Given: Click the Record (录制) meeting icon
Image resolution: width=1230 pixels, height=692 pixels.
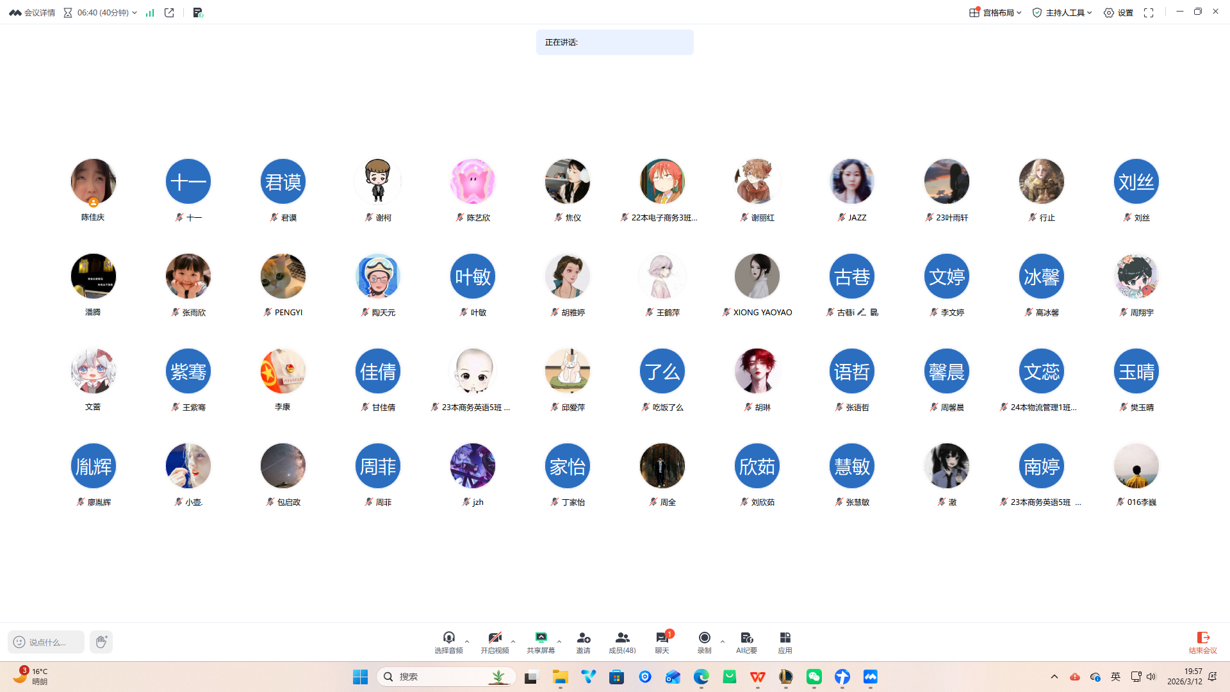Looking at the screenshot, I should tap(704, 641).
